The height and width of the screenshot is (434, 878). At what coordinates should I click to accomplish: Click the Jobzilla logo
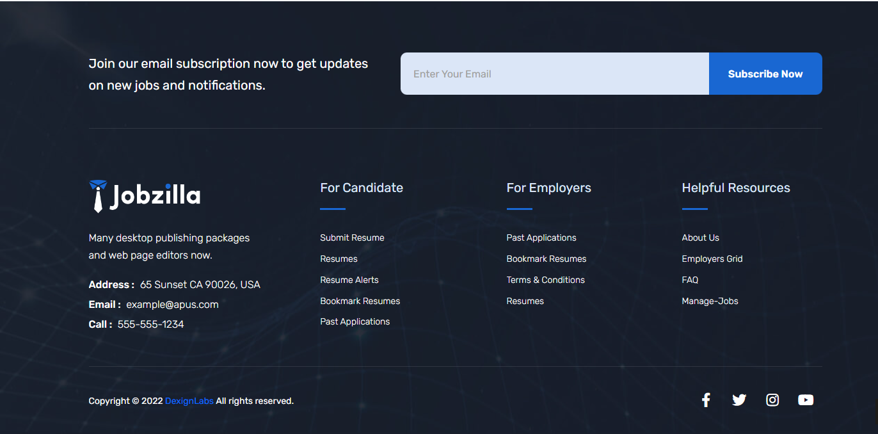click(x=145, y=196)
